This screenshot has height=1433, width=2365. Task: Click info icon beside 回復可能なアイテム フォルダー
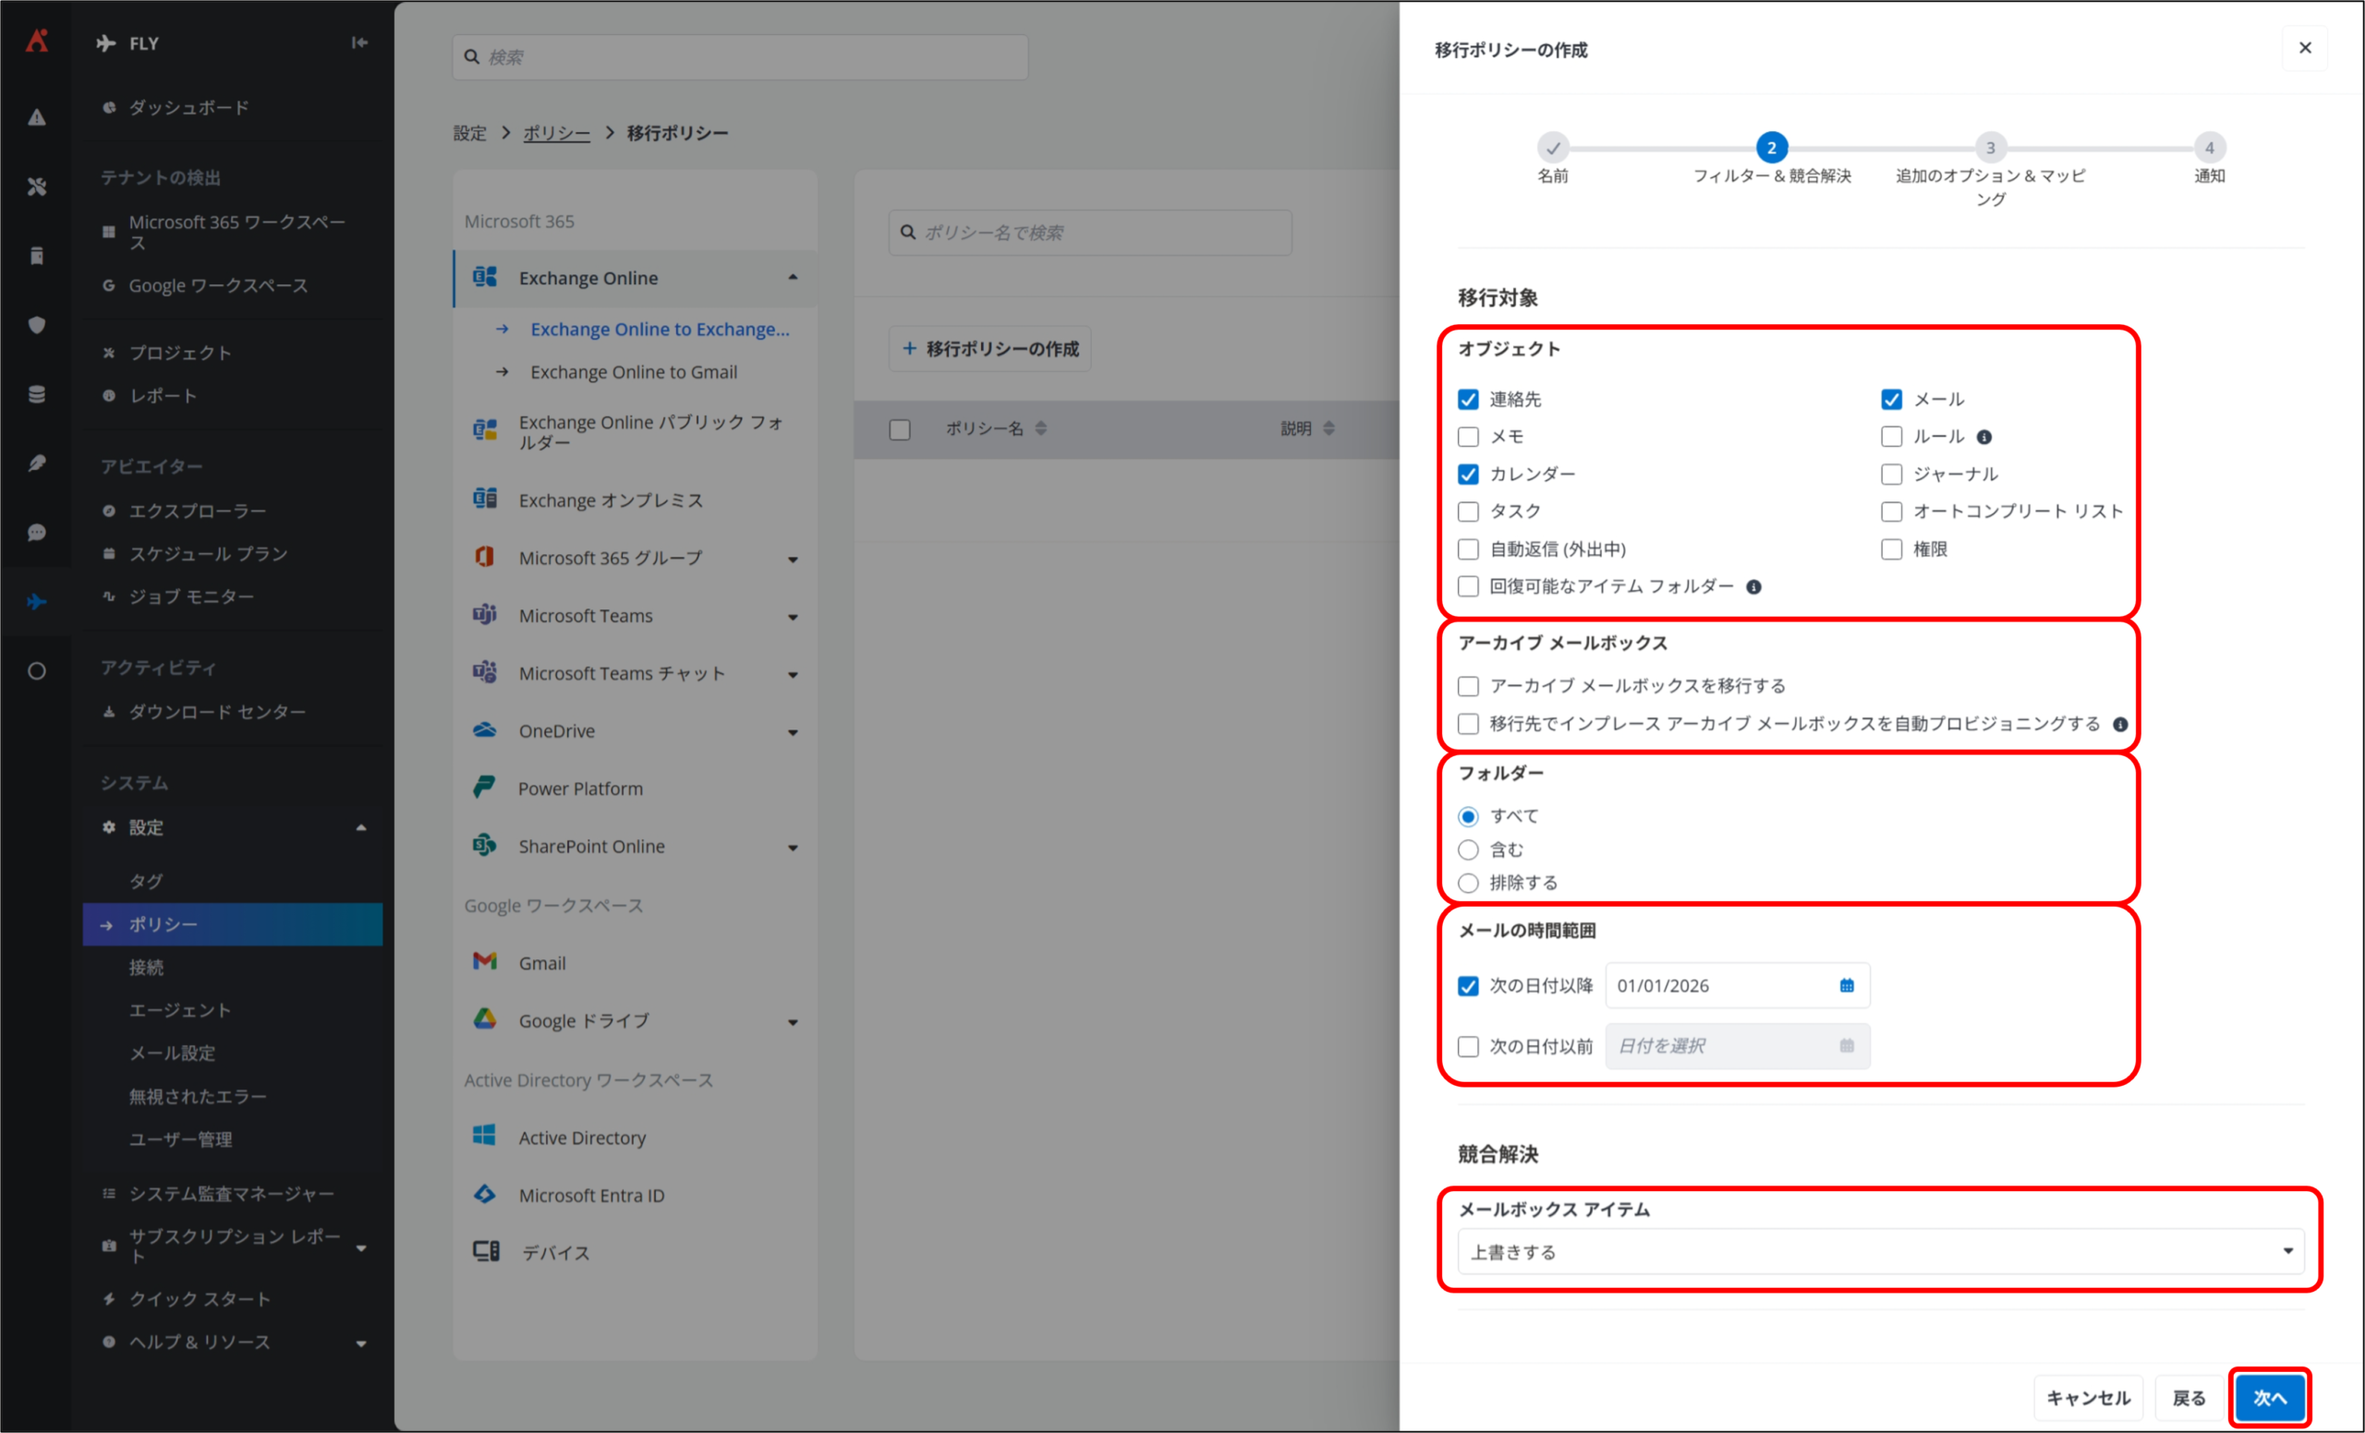coord(1753,587)
